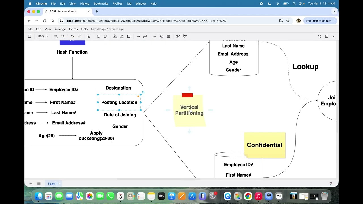Select the Hash Function label

click(72, 52)
